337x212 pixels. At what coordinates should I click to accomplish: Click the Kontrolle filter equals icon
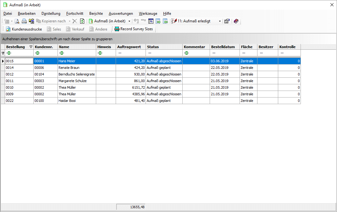(x=282, y=53)
